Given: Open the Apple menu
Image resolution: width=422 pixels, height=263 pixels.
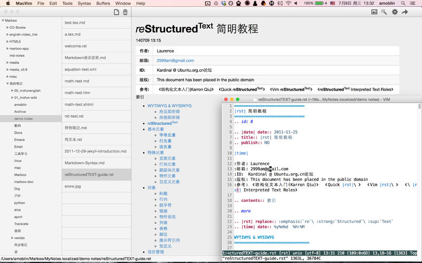Looking at the screenshot, I should tap(8, 3).
